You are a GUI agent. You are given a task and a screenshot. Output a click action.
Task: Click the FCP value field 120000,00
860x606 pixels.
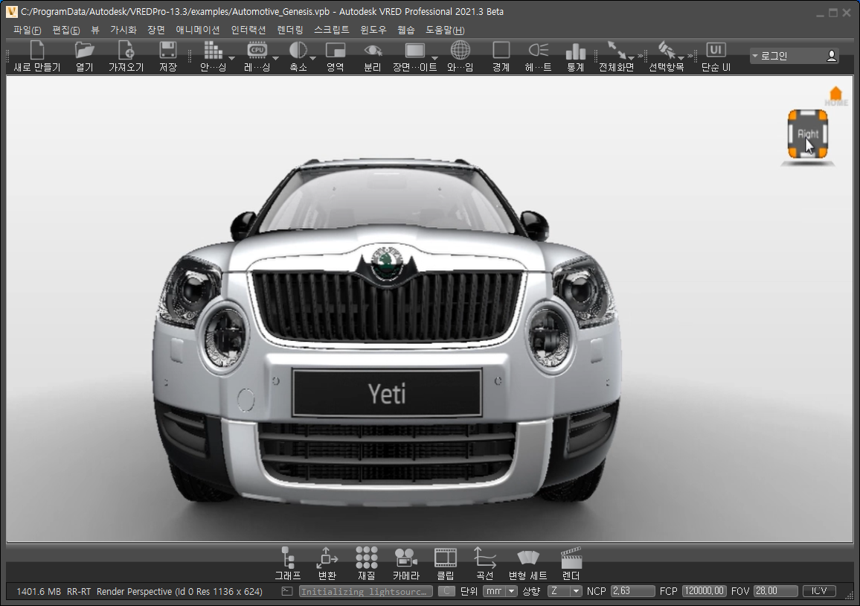[705, 591]
